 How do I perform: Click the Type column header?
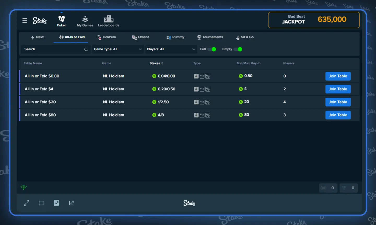(197, 63)
